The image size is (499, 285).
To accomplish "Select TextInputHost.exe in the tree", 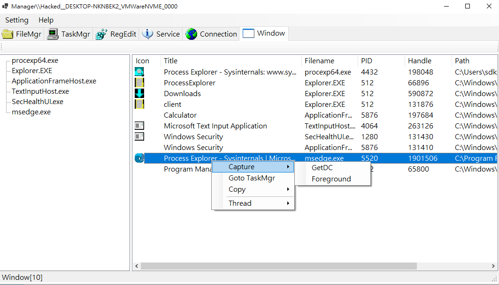I will (x=40, y=91).
